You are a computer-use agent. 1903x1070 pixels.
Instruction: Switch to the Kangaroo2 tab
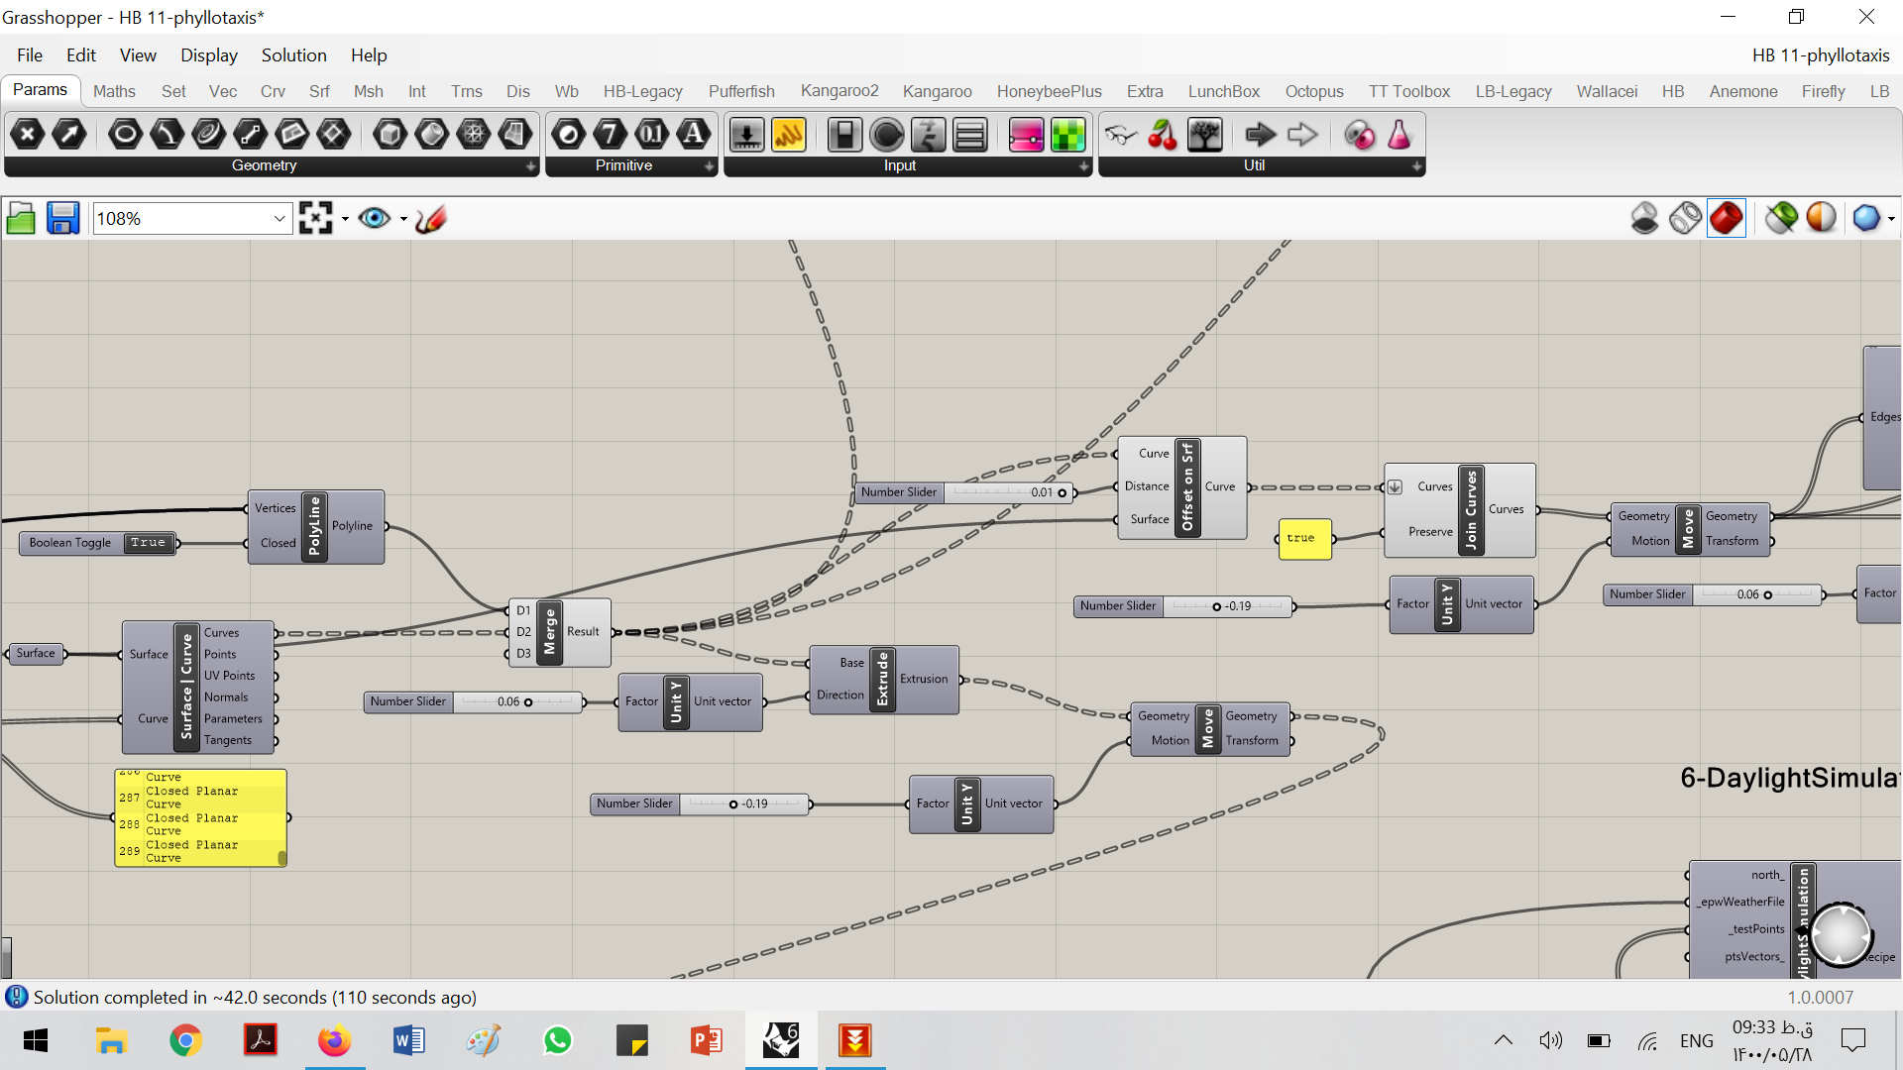pos(840,91)
